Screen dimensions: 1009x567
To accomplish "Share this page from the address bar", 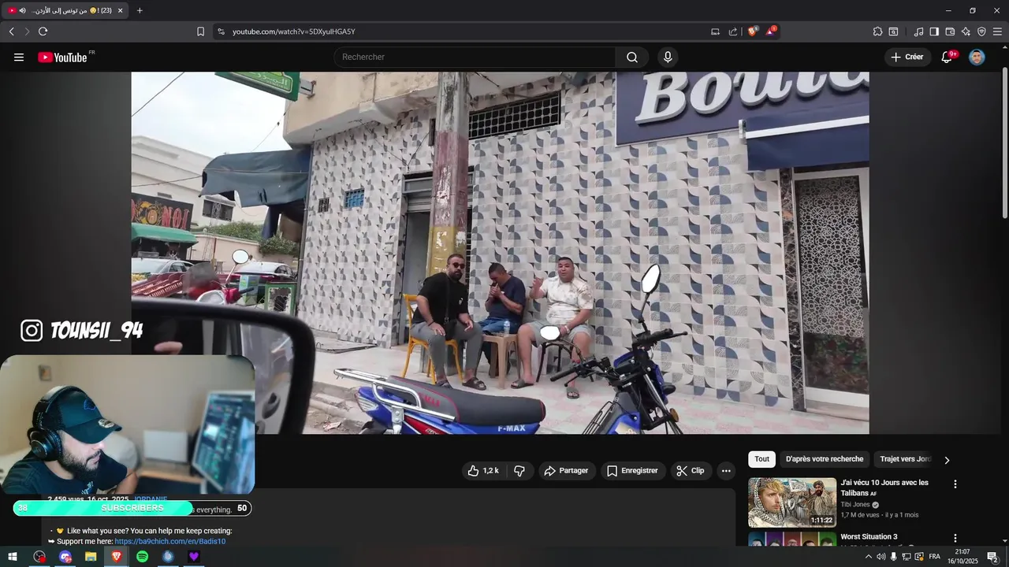I will [x=733, y=31].
